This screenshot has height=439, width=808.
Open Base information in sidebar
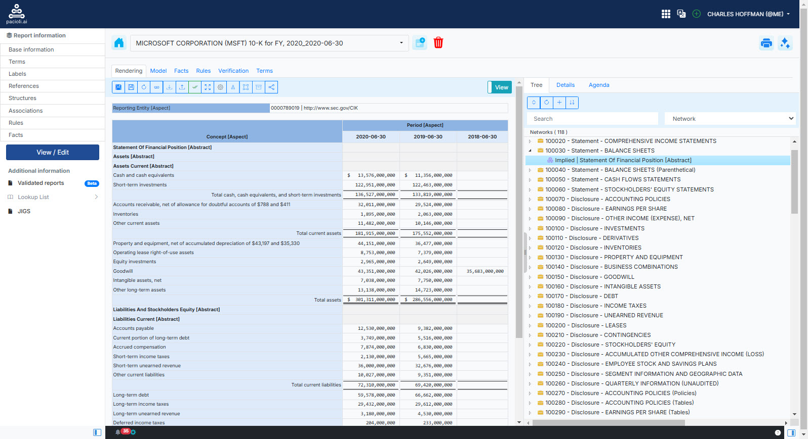tap(53, 50)
